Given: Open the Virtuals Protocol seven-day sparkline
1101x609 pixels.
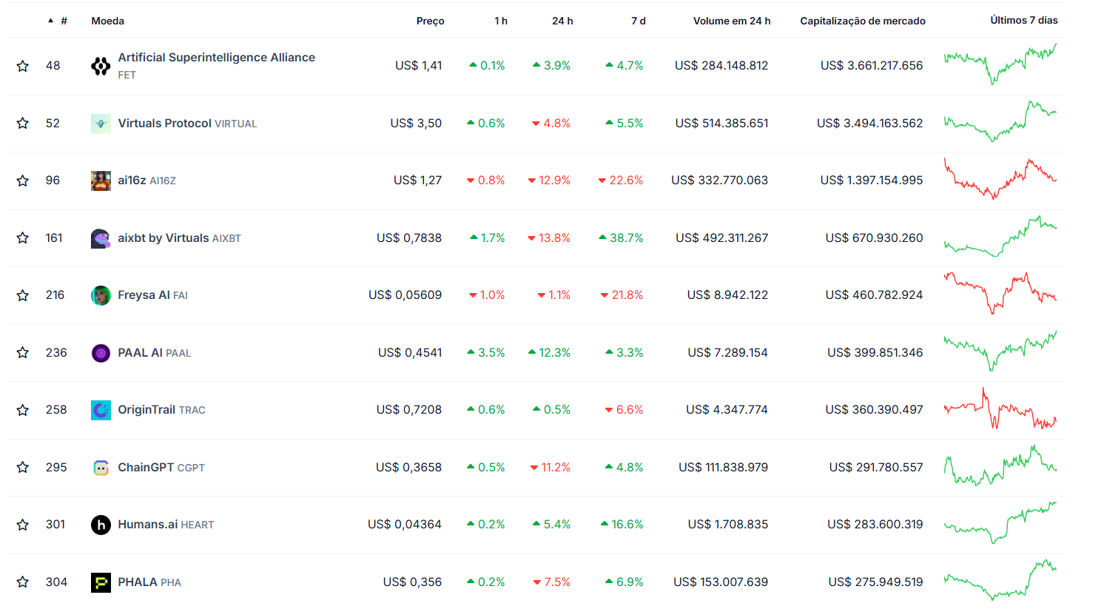Looking at the screenshot, I should click(1000, 121).
